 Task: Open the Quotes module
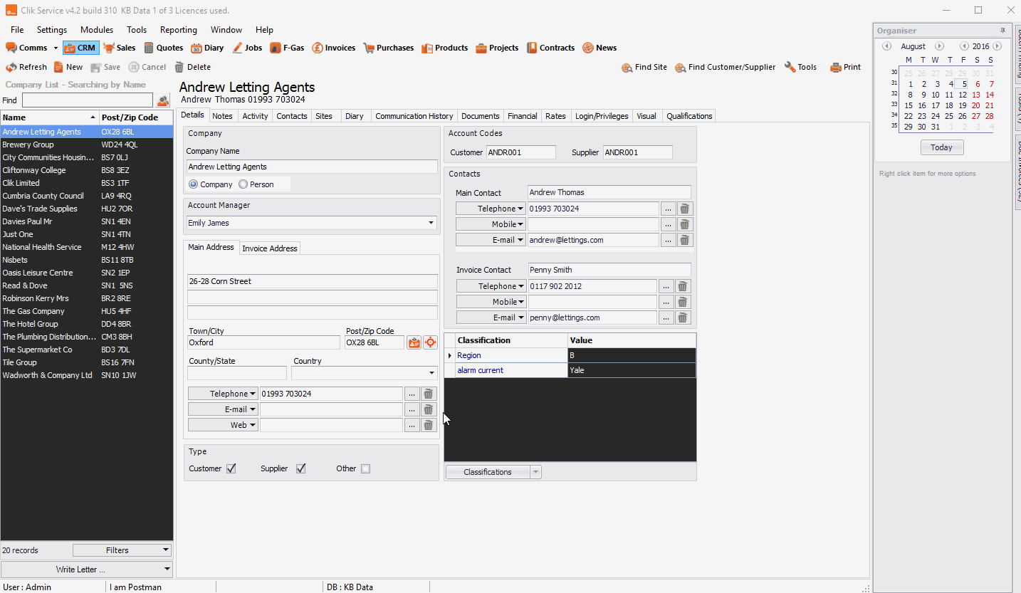point(163,48)
